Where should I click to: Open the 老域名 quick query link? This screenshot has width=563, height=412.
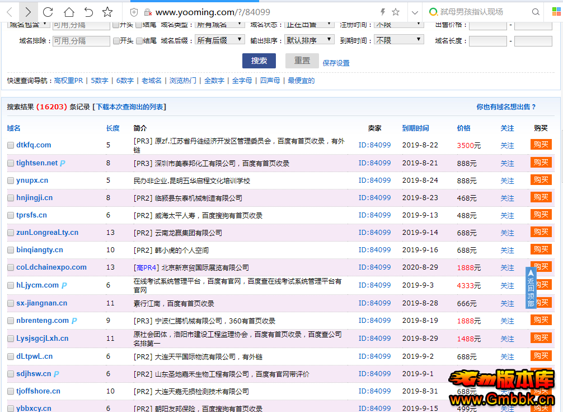[x=152, y=81]
